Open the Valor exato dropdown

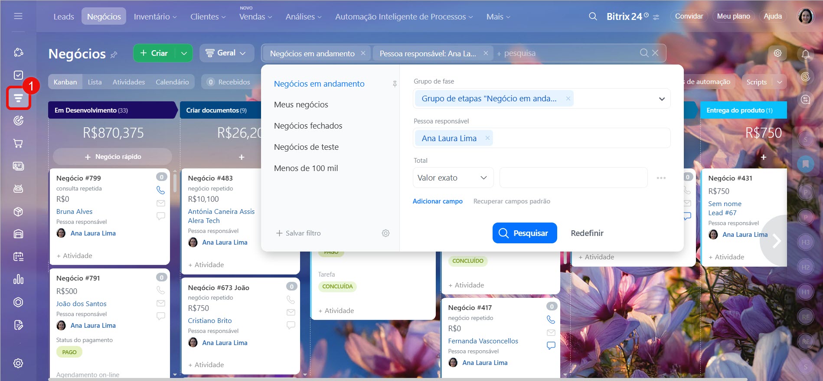click(453, 178)
